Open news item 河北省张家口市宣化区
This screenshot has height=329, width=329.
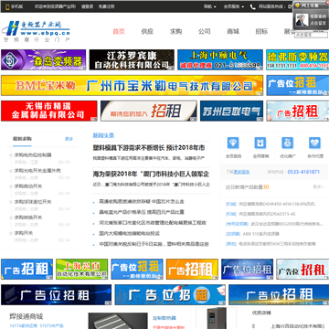153,223
